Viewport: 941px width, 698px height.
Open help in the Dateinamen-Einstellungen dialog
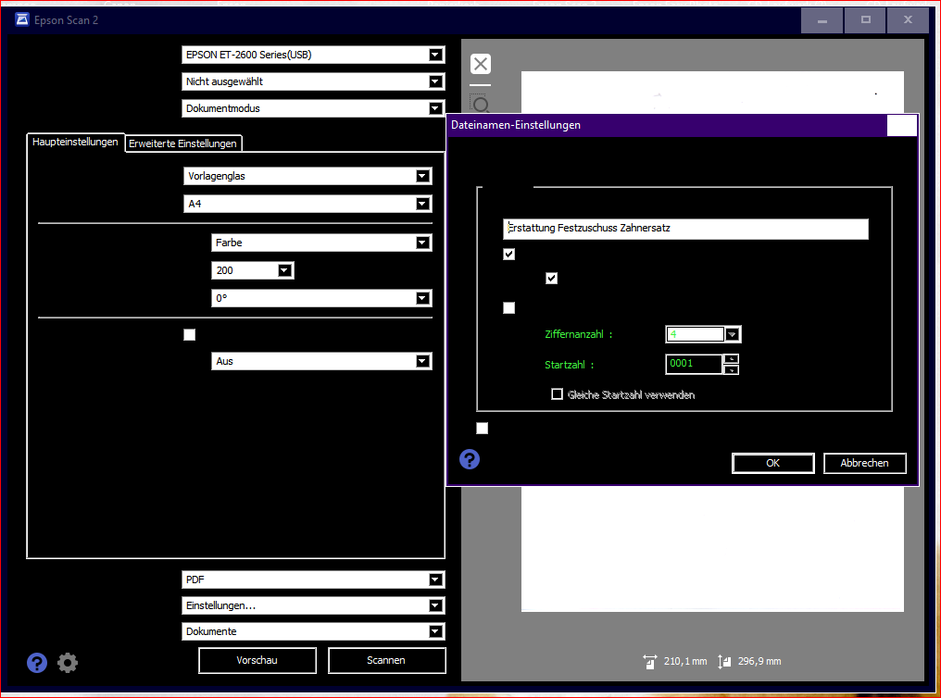coord(470,459)
